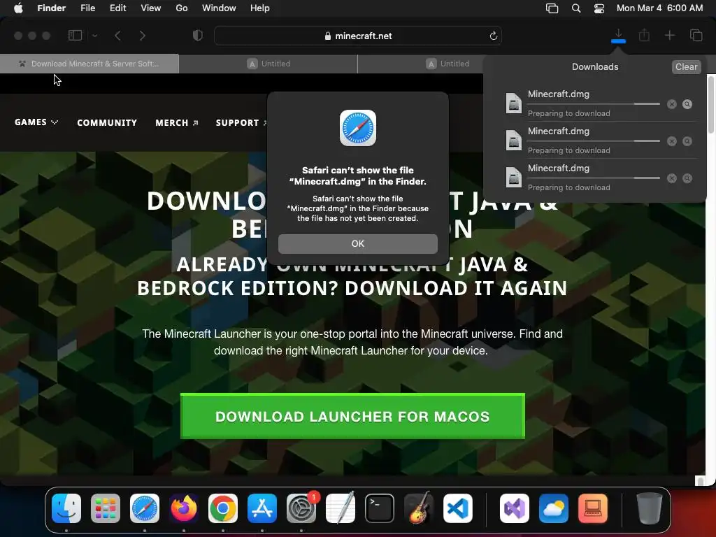Click second Minecraft.dmg download progress bar
The image size is (716, 537).
pyautogui.click(x=594, y=141)
